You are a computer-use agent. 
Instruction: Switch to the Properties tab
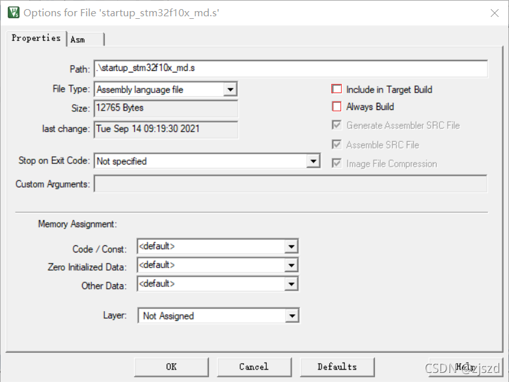point(36,38)
